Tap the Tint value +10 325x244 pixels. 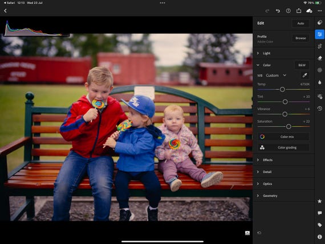tap(307, 97)
